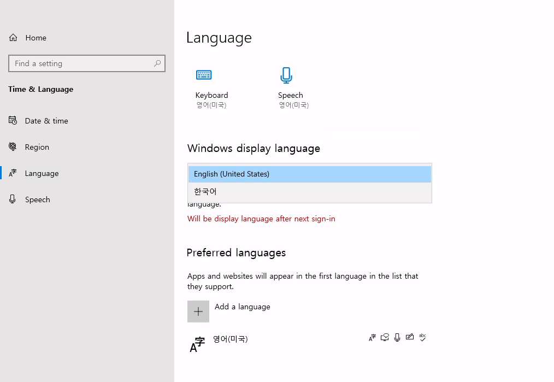This screenshot has width=554, height=382.
Task: Click the "Preferred languages" heading
Action: tap(236, 253)
